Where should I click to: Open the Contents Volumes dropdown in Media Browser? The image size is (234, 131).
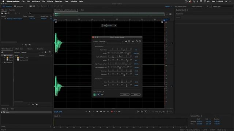(x=30, y=52)
